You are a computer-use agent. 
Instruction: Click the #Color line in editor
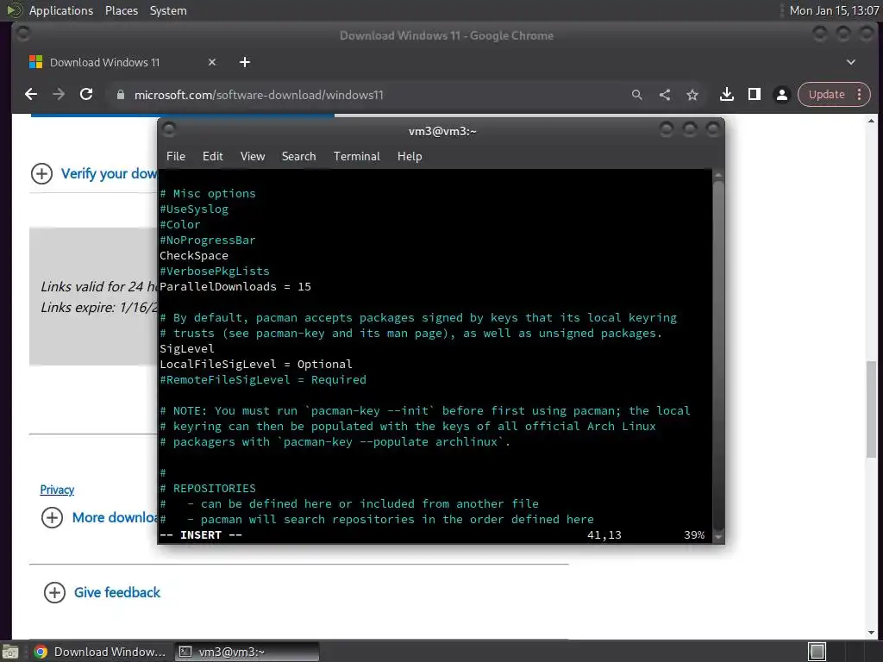click(x=179, y=225)
